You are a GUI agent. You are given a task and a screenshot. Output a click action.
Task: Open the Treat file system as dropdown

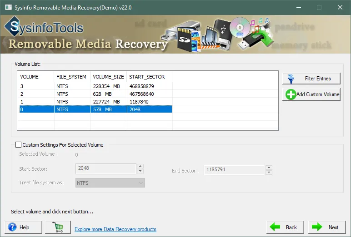click(110, 183)
